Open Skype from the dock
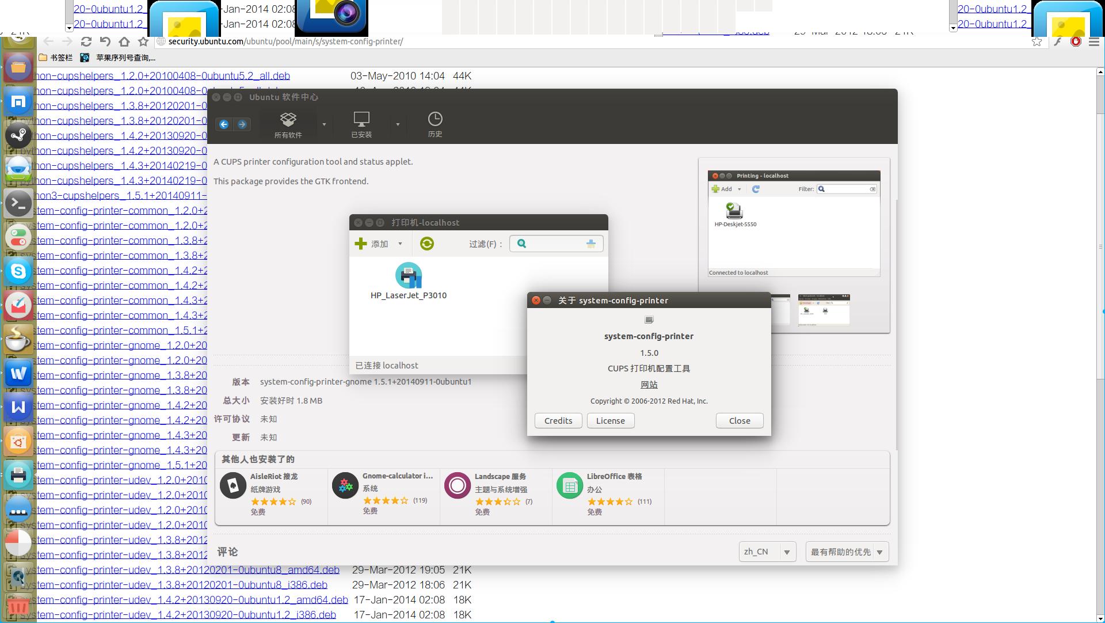Viewport: 1105px width, 623px height. tap(18, 271)
